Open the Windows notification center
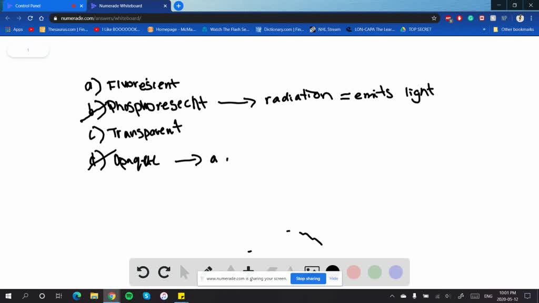Viewport: 539px width, 303px height. (x=527, y=296)
